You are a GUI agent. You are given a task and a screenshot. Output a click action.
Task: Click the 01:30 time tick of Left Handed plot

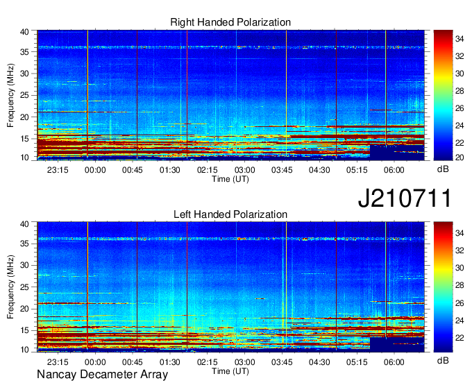tap(170, 361)
